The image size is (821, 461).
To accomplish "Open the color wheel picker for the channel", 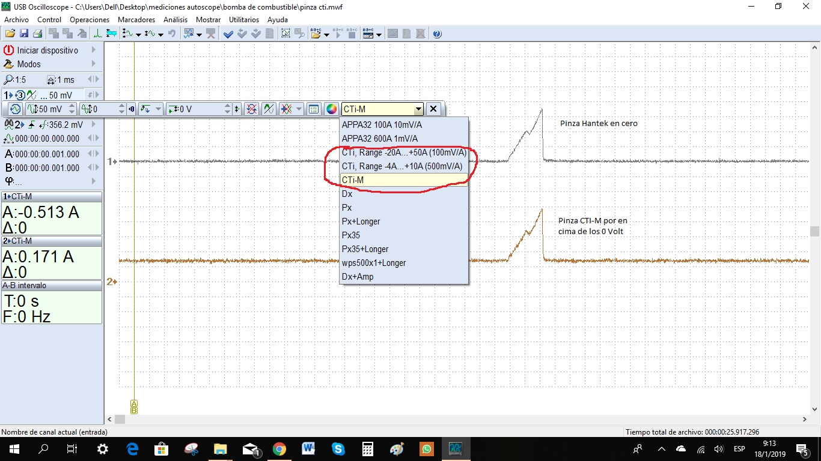I will 331,109.
